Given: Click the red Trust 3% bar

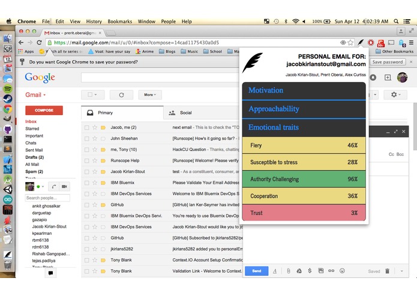Looking at the screenshot, I should [x=304, y=213].
